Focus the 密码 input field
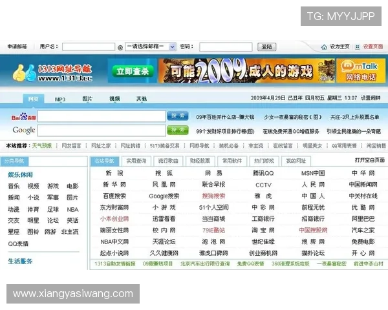 (226, 46)
